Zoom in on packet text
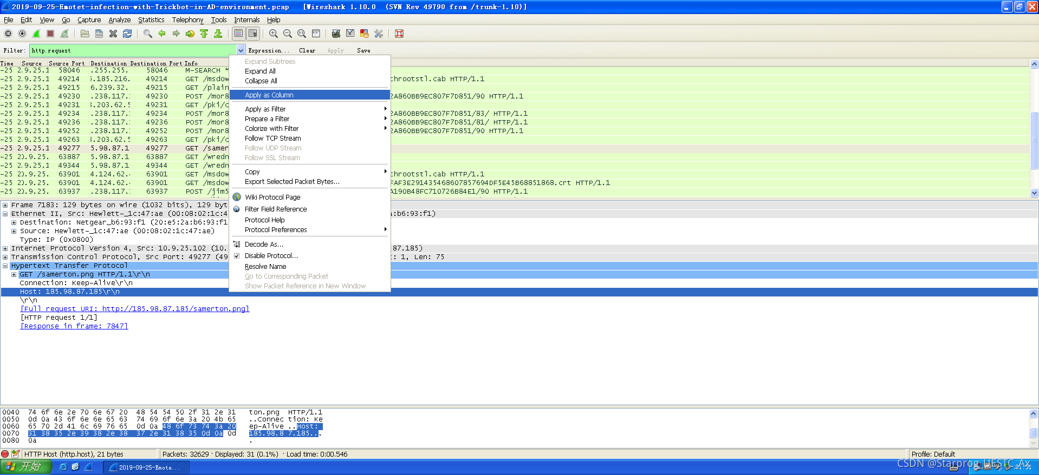The height and width of the screenshot is (475, 1039). tap(274, 34)
